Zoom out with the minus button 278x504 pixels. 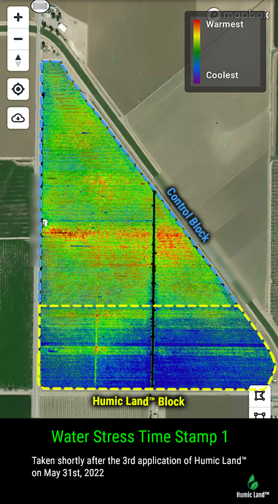(18, 39)
